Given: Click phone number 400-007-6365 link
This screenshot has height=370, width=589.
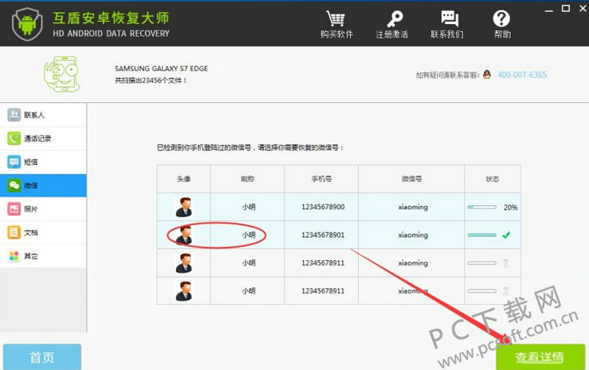Looking at the screenshot, I should click(x=522, y=75).
